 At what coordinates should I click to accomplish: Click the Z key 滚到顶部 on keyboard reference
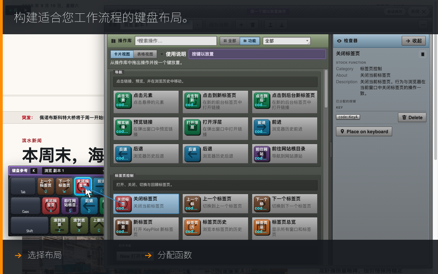59,225
